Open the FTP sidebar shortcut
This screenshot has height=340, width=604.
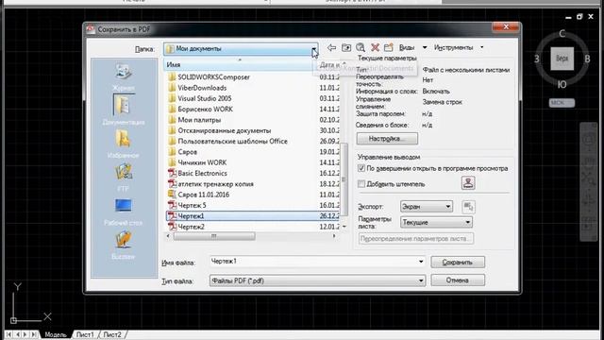(x=124, y=178)
